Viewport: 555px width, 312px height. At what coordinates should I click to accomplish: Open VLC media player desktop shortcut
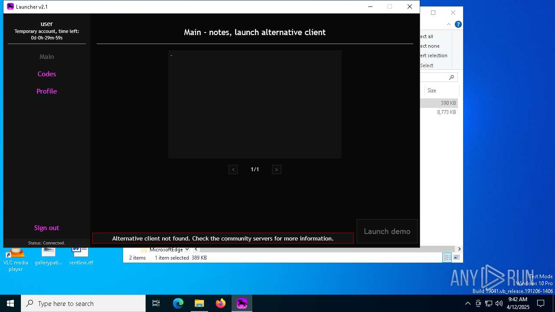16,259
